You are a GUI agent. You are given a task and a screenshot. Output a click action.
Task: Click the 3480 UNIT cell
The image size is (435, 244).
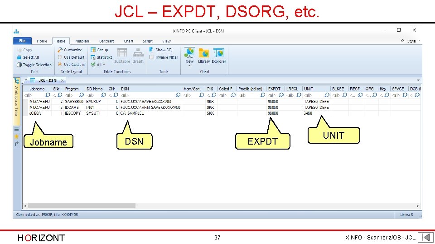(308, 113)
